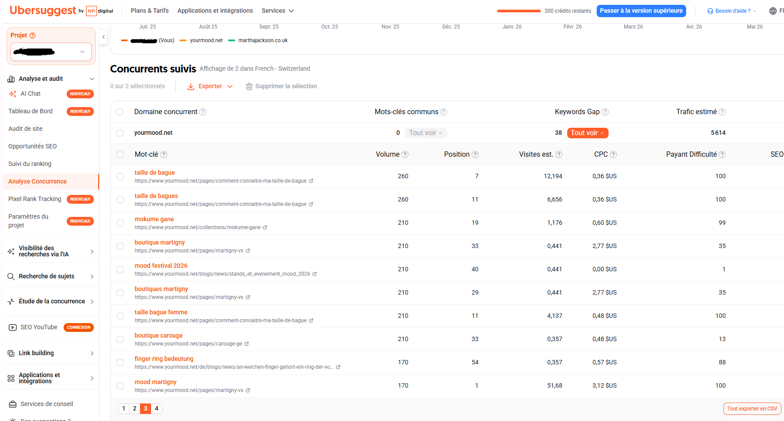
Task: Click the AI Chat sparkle icon
Action: (x=13, y=94)
